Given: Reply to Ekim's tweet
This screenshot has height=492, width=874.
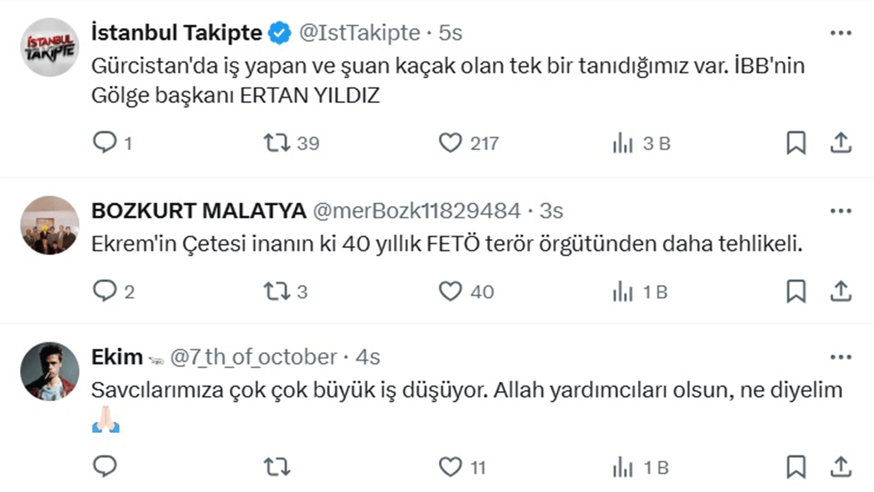Looking at the screenshot, I should (104, 467).
